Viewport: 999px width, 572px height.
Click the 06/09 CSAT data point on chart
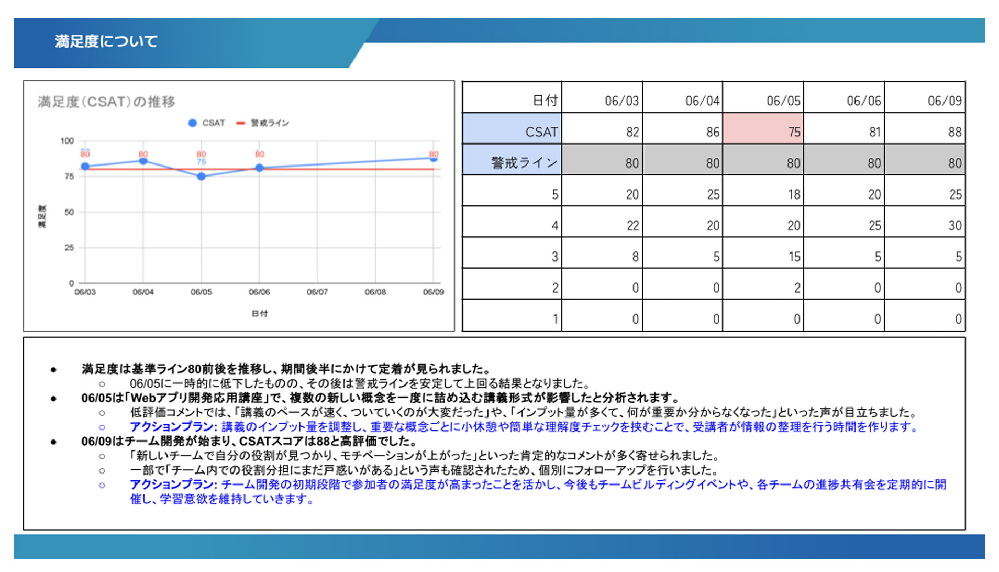(x=434, y=158)
